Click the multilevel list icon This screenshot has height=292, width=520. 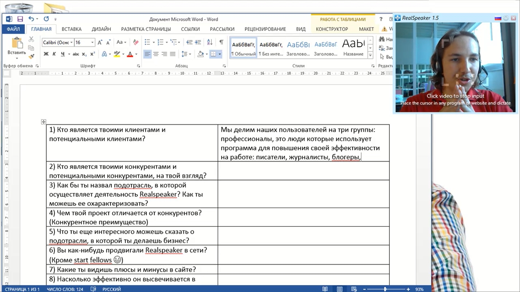[x=174, y=43]
